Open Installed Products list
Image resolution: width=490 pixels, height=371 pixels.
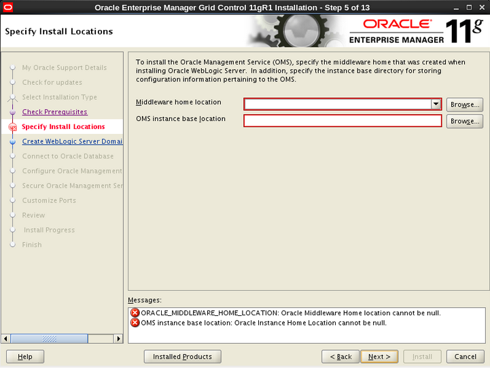183,357
